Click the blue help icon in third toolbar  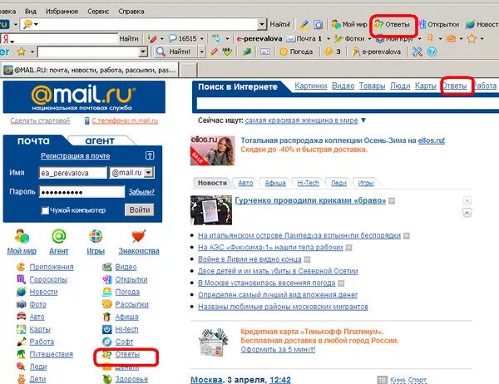tap(432, 52)
